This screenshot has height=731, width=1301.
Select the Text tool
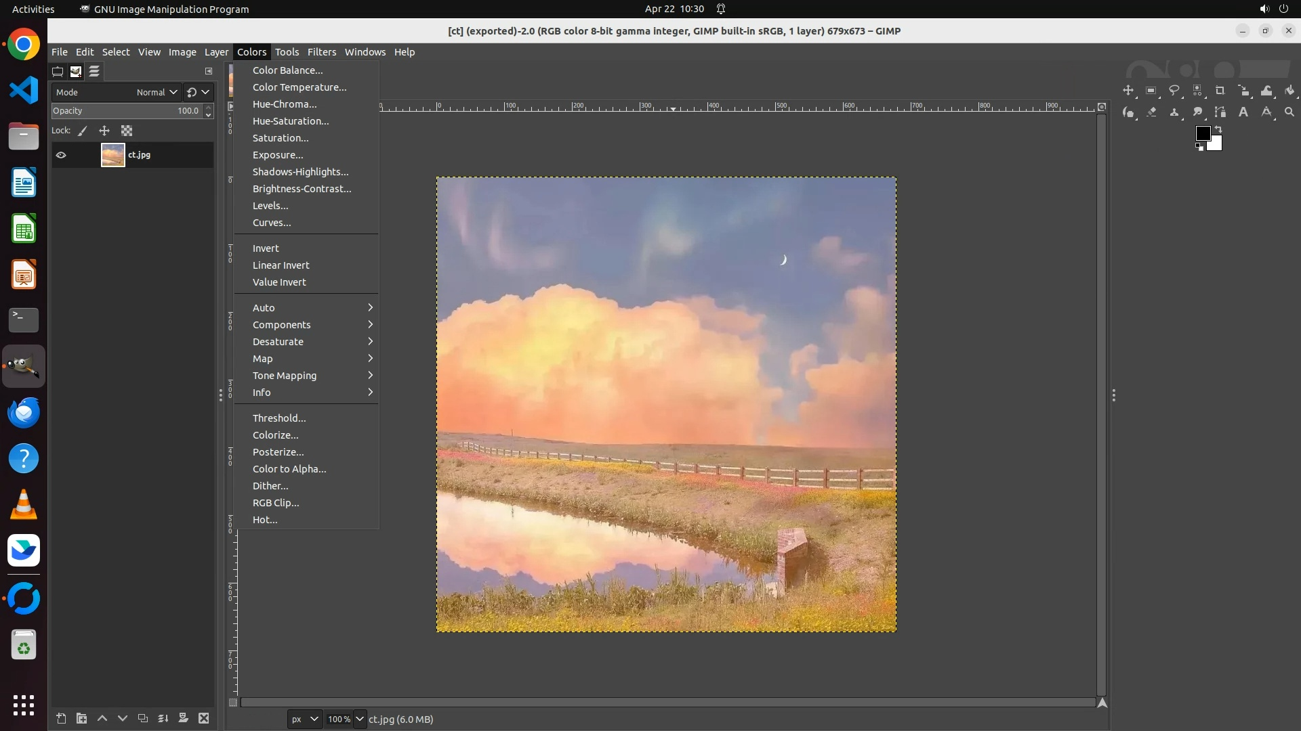pyautogui.click(x=1243, y=112)
